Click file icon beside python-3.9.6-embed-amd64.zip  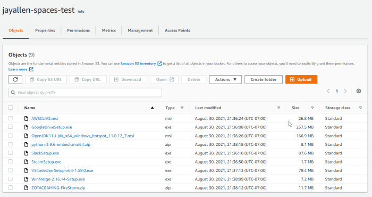27,144
